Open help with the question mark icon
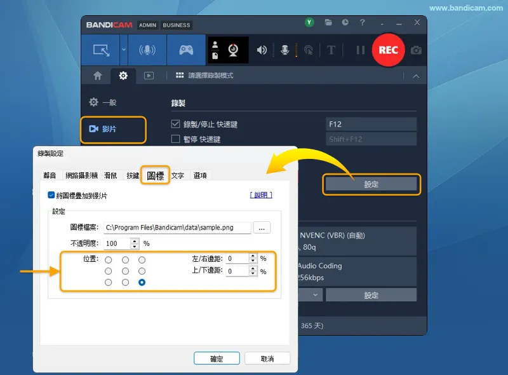This screenshot has width=508, height=375. point(362,22)
